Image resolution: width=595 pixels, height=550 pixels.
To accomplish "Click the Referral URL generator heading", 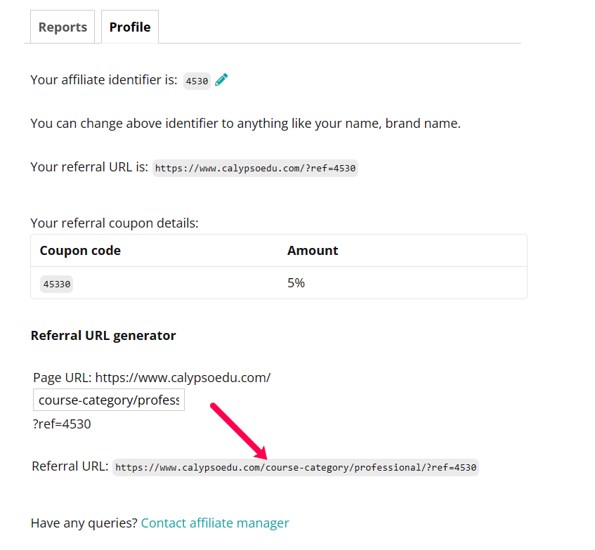I will coord(103,336).
